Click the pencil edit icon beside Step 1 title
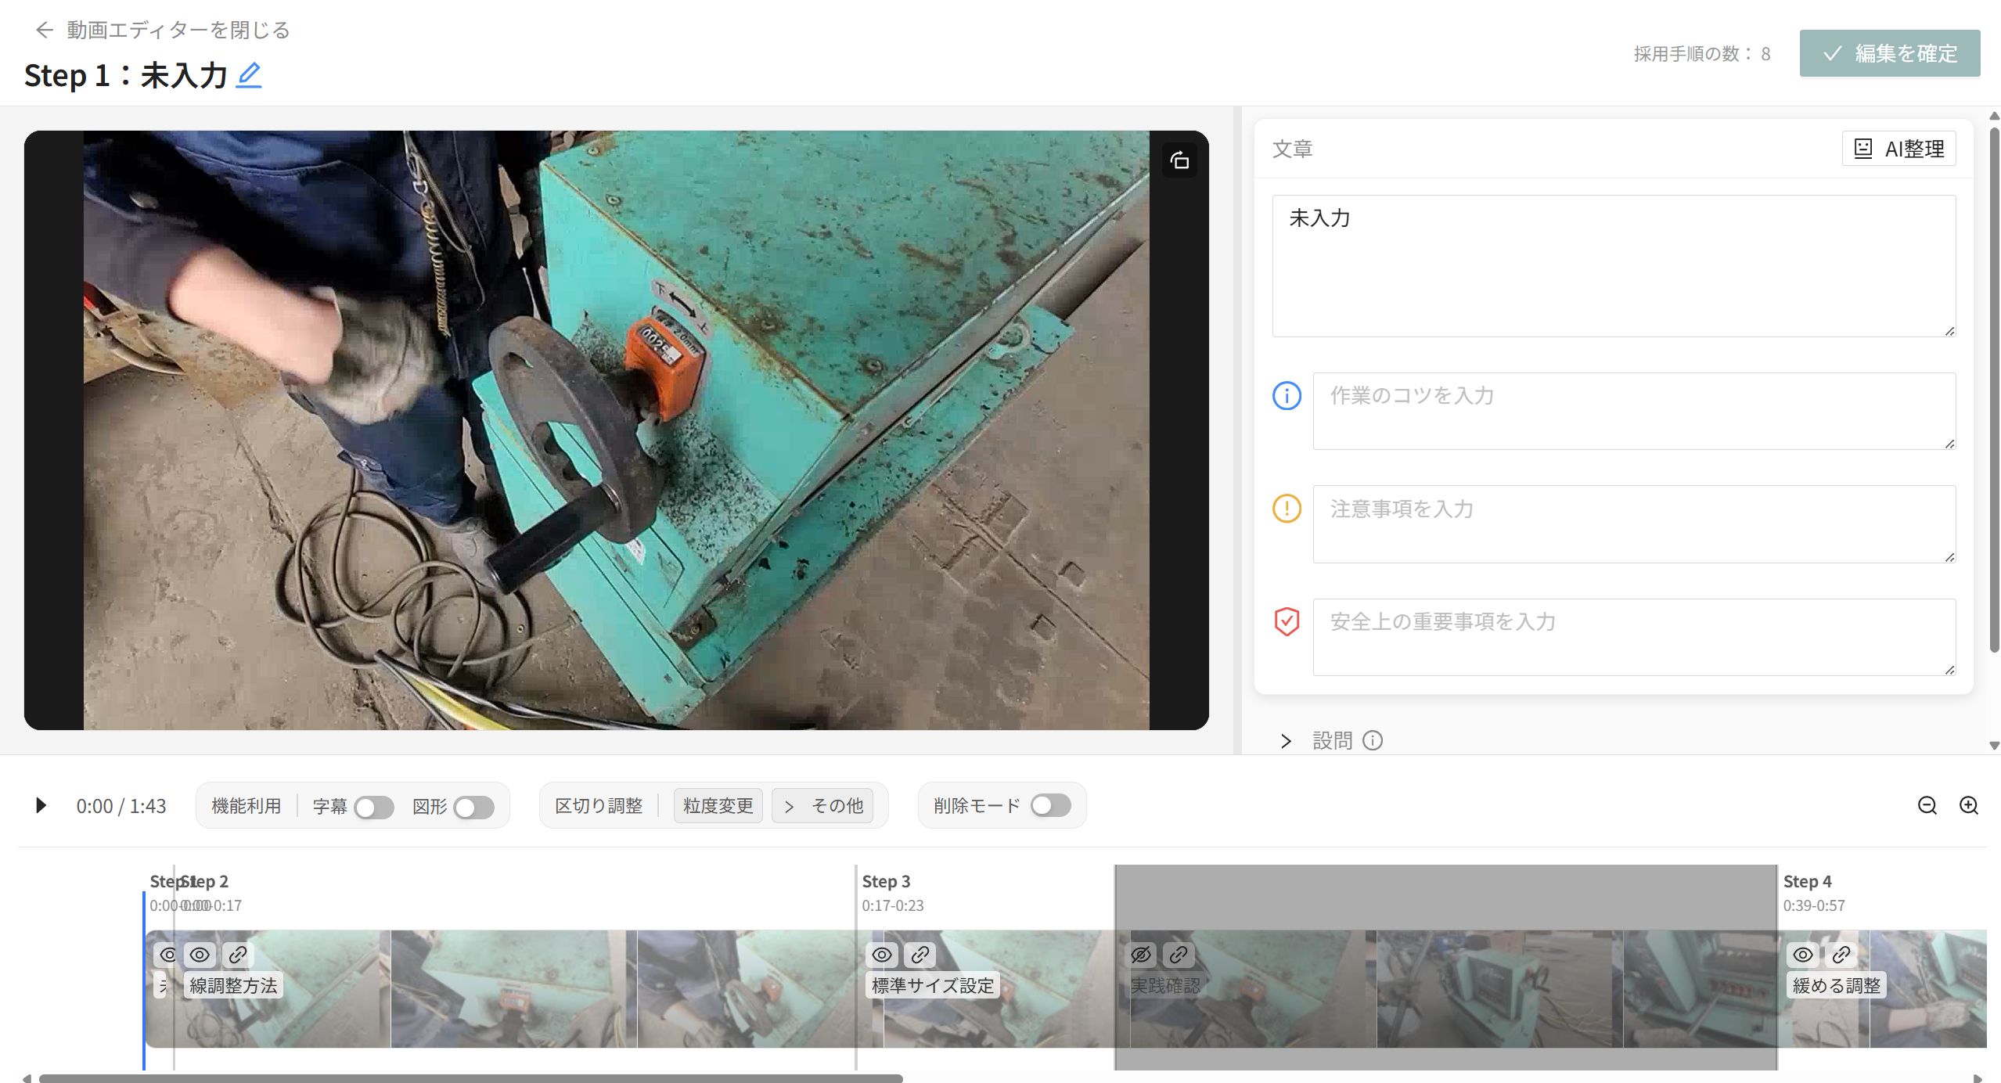Image resolution: width=2001 pixels, height=1083 pixels. click(249, 75)
